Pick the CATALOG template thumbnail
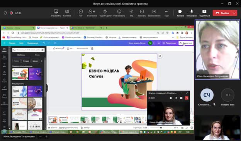 coord(35,125)
